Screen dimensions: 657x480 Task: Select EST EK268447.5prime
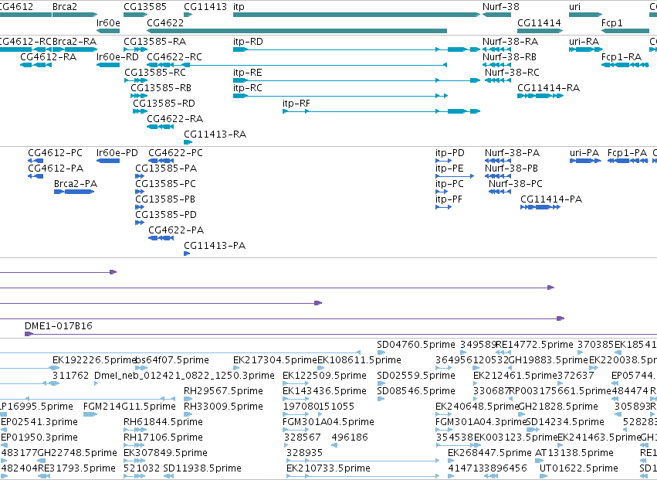(x=452, y=461)
